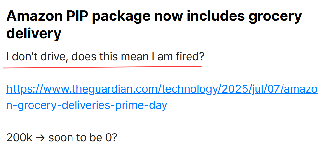Click the red underline beneath the first sentence
The image size is (329, 151).
pyautogui.click(x=102, y=67)
